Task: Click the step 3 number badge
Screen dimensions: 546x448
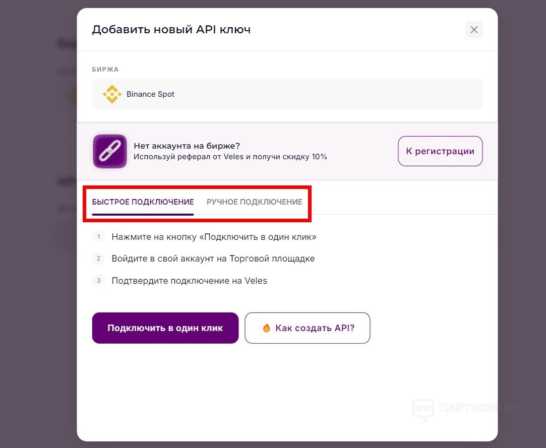Action: coord(99,281)
